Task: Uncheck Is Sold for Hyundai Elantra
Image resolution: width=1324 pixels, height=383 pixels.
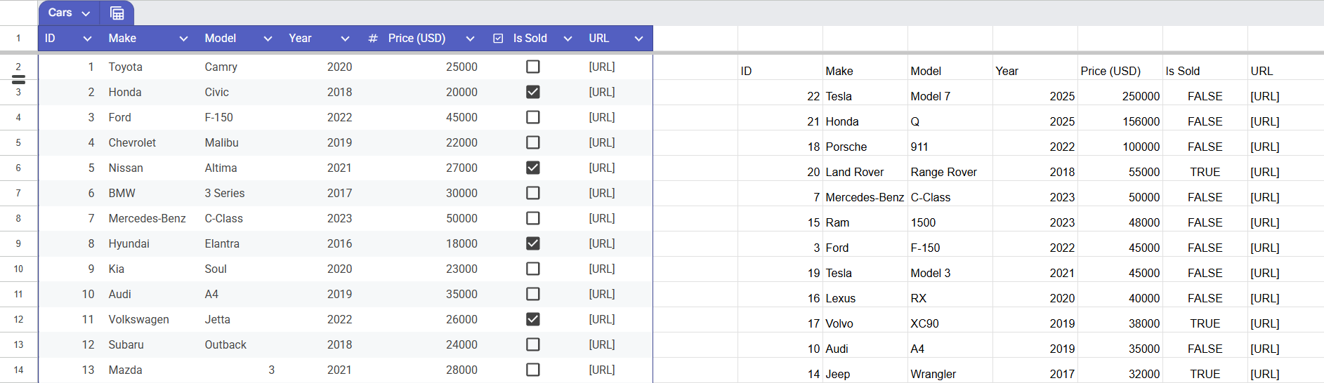Action: 533,243
